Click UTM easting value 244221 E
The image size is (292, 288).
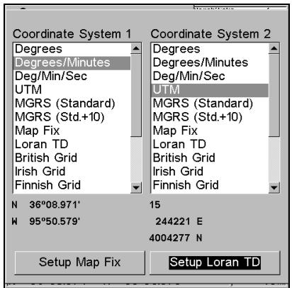179,221
